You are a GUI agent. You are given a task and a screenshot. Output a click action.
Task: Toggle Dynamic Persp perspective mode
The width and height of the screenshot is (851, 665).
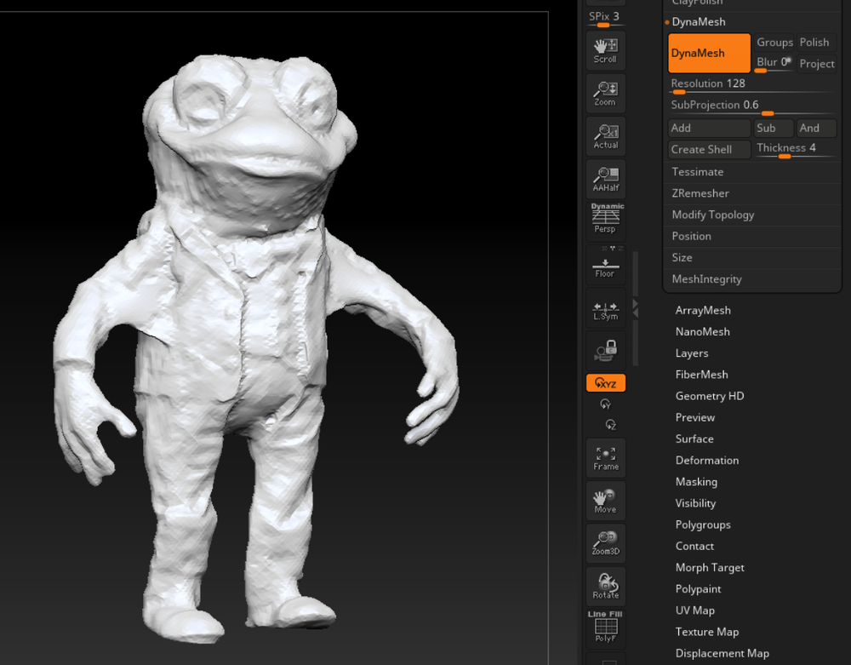(606, 221)
